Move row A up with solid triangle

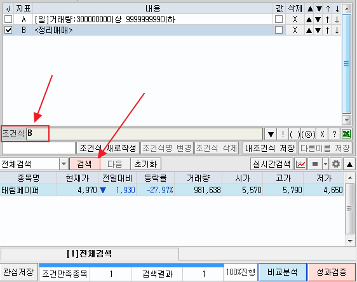(309, 20)
